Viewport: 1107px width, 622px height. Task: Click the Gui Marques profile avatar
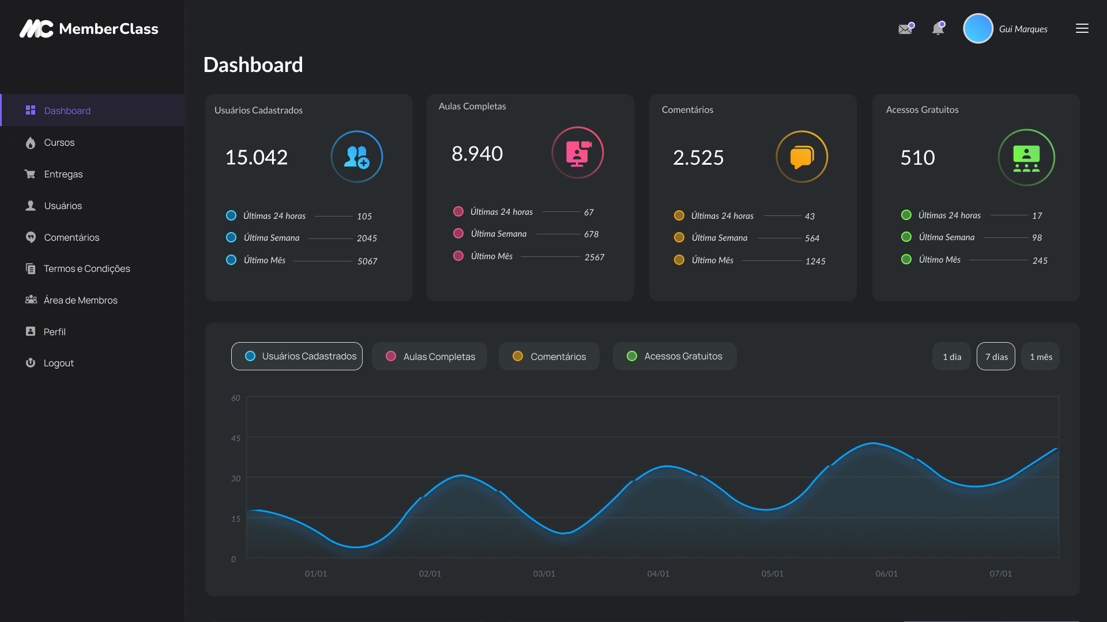click(978, 29)
